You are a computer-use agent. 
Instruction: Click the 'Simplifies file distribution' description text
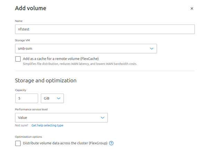pos(80,64)
